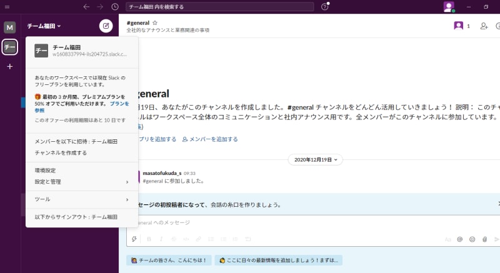Open the add people icon in header
This screenshot has height=273, width=500.
click(484, 26)
